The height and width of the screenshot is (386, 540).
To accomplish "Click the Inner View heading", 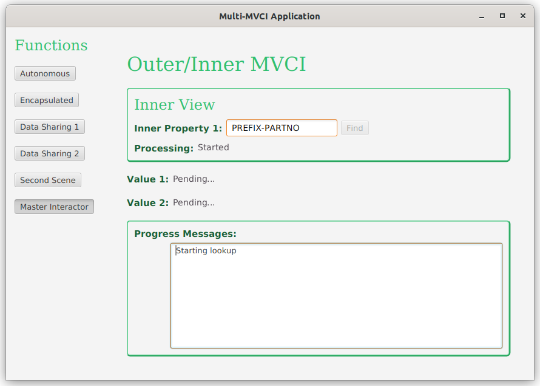I will [x=174, y=105].
